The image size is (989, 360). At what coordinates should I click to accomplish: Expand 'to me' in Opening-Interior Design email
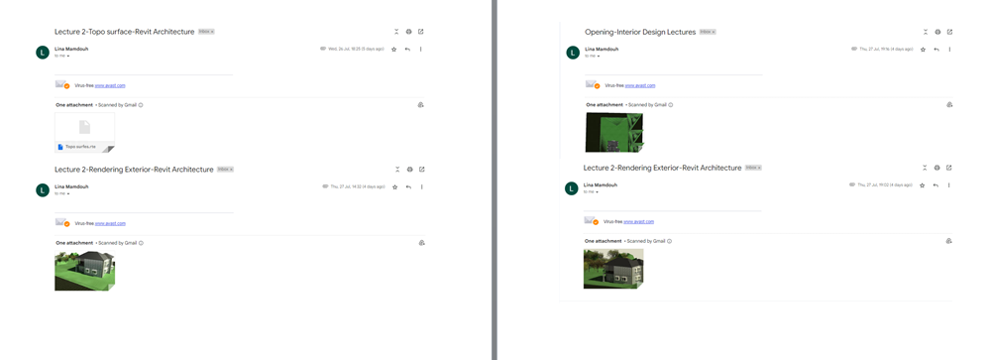pyautogui.click(x=599, y=57)
